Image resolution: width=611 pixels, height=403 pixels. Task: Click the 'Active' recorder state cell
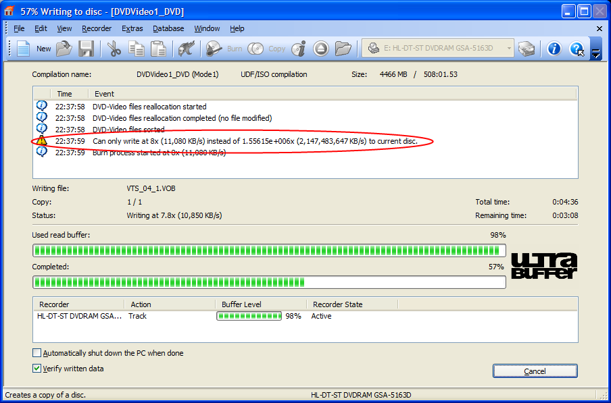pos(321,316)
